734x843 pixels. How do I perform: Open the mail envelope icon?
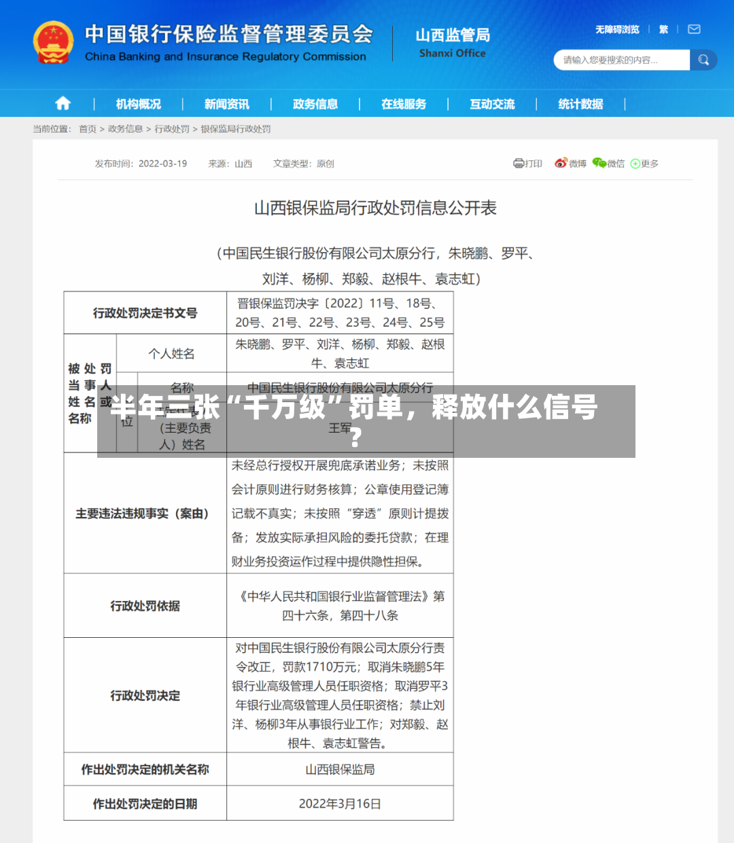pos(694,29)
